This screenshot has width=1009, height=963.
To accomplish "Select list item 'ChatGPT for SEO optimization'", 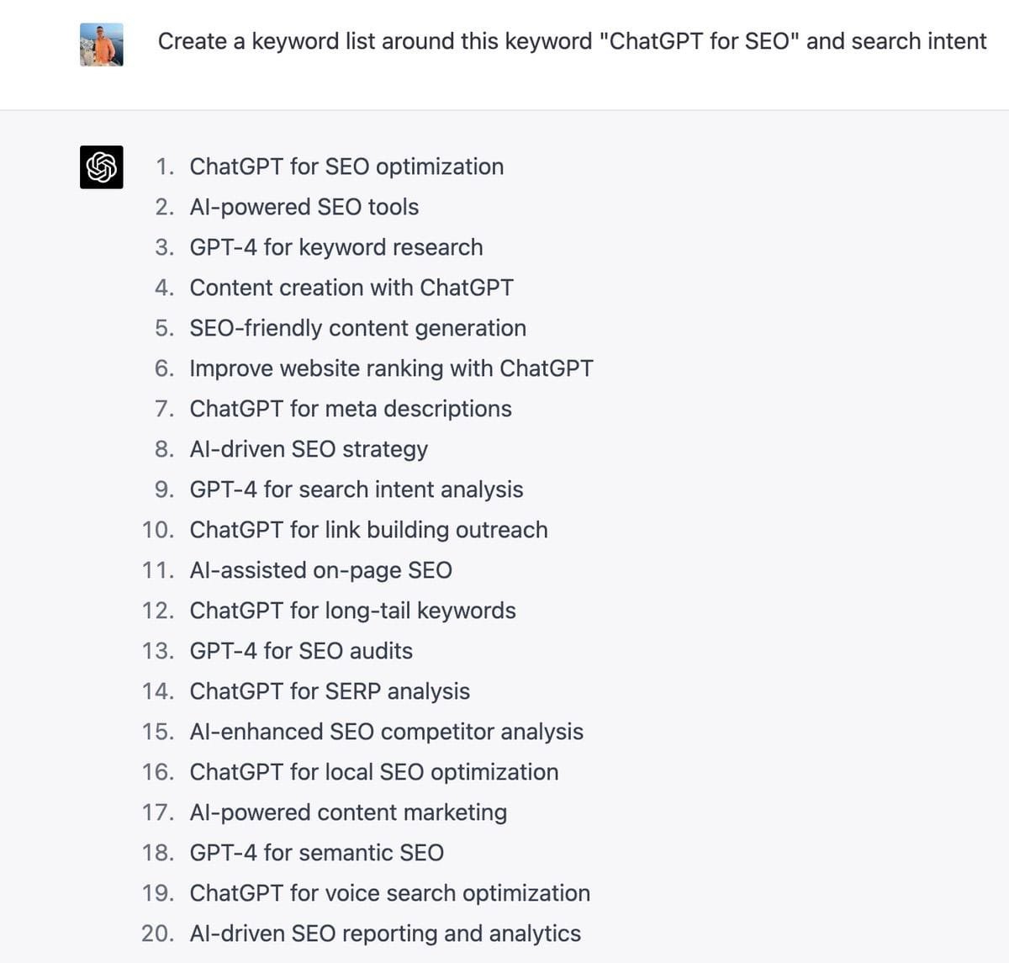I will pyautogui.click(x=346, y=167).
